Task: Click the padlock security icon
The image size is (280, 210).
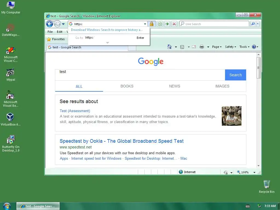Action: pos(151,24)
